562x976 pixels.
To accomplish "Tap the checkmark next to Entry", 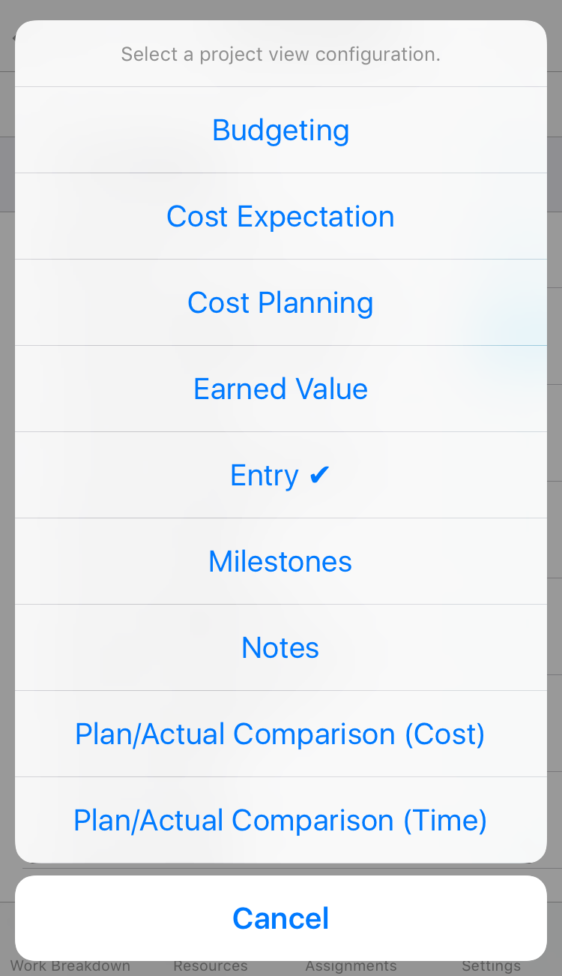I will pos(319,475).
